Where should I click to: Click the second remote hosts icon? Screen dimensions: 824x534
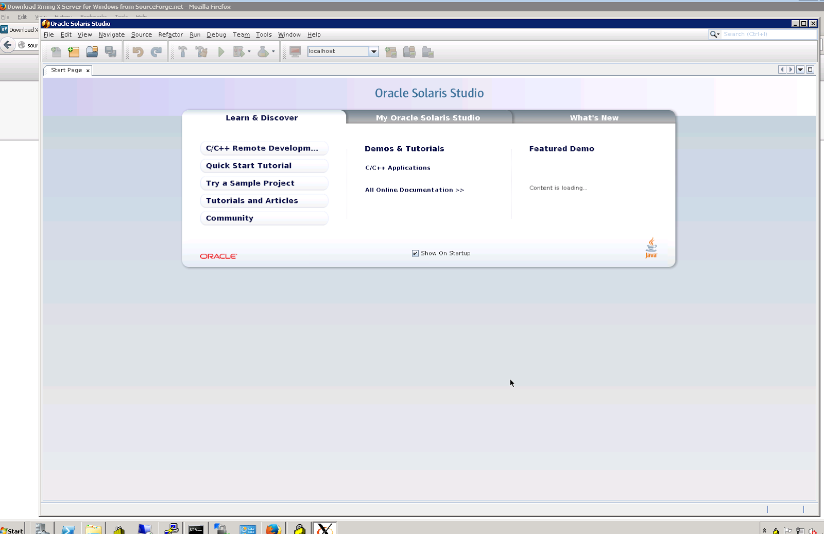(409, 51)
